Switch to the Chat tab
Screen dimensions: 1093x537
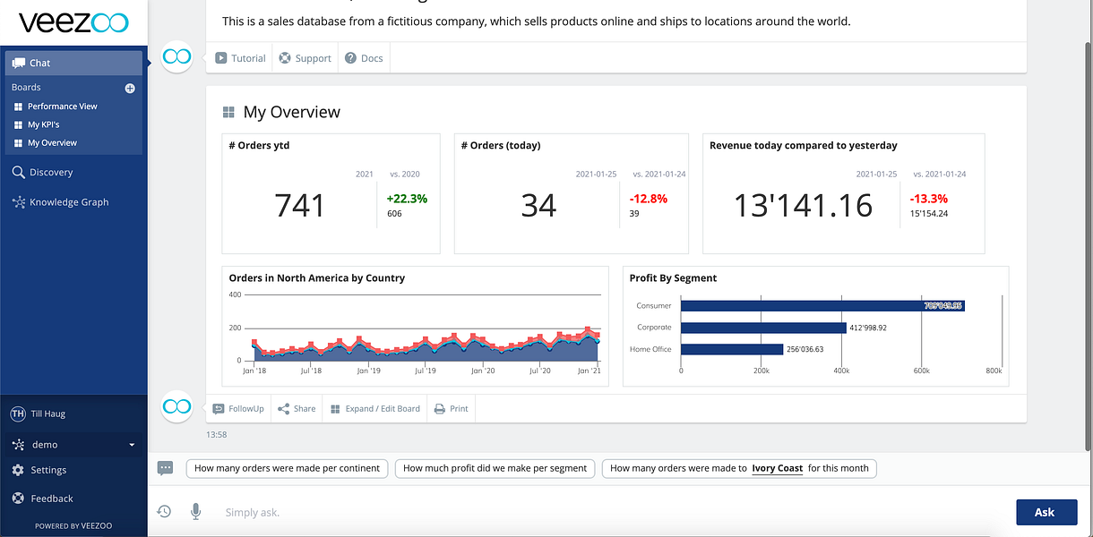tap(73, 63)
